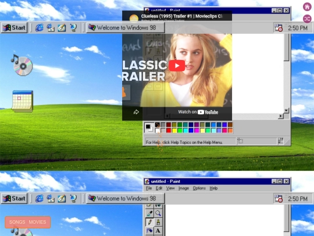
Task: Click the Paint icon in lower title bar
Action: pos(147,181)
